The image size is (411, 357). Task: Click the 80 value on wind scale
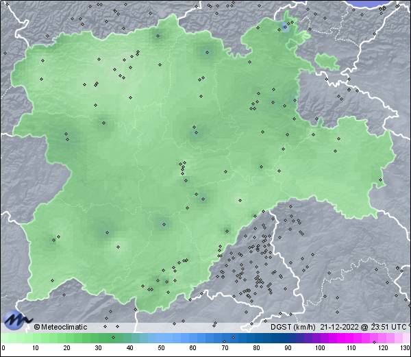(257, 348)
